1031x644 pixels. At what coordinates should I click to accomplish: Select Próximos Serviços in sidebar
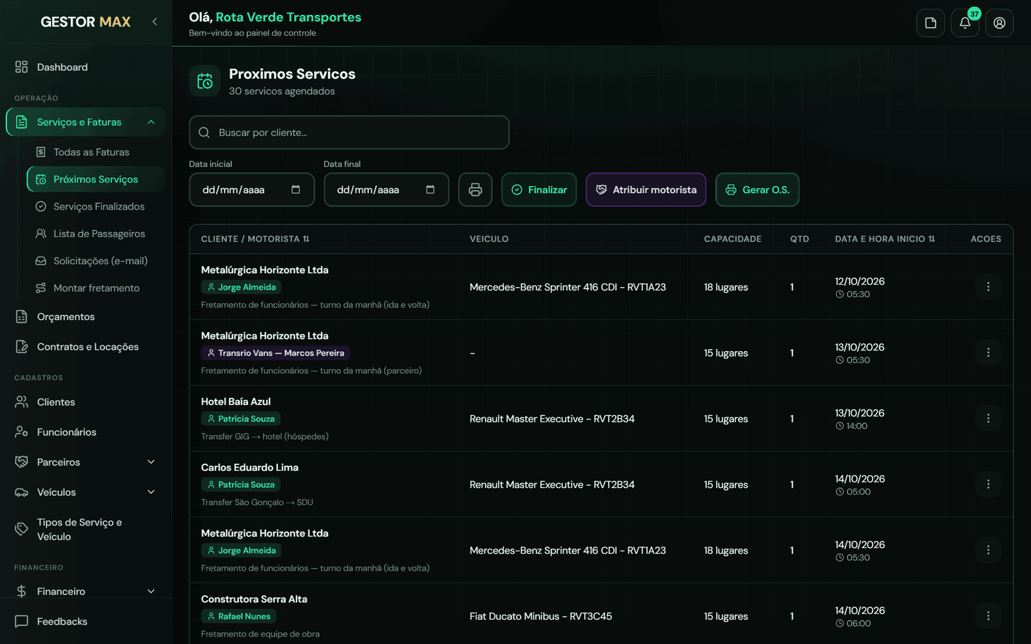click(95, 179)
